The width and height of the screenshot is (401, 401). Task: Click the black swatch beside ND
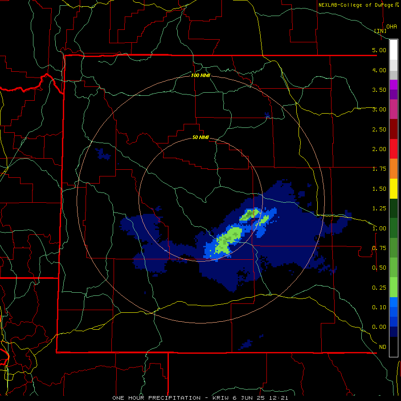tap(393, 347)
